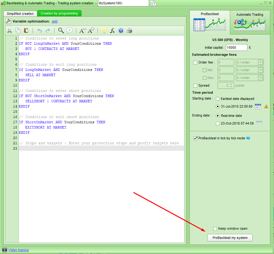Click tick by tick info bubble icon
Image resolution: width=274 pixels, height=254 pixels.
[248, 138]
